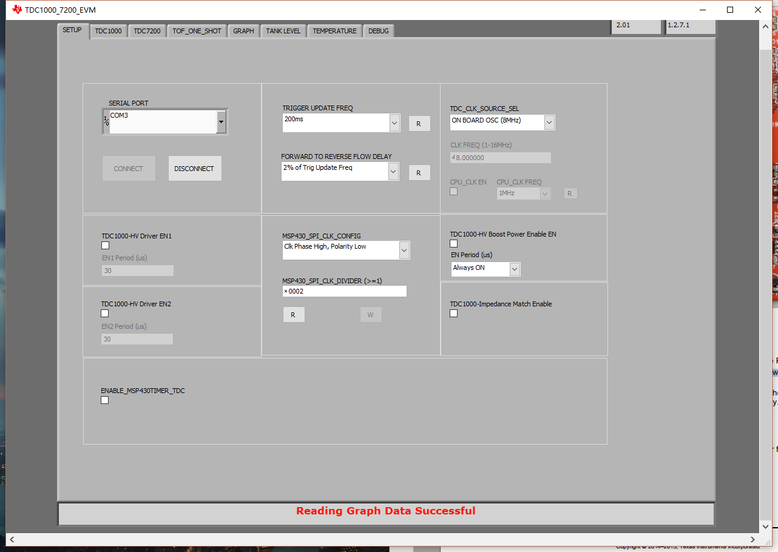The width and height of the screenshot is (778, 552).
Task: Open the TANK LEVEL tab
Action: (x=283, y=31)
